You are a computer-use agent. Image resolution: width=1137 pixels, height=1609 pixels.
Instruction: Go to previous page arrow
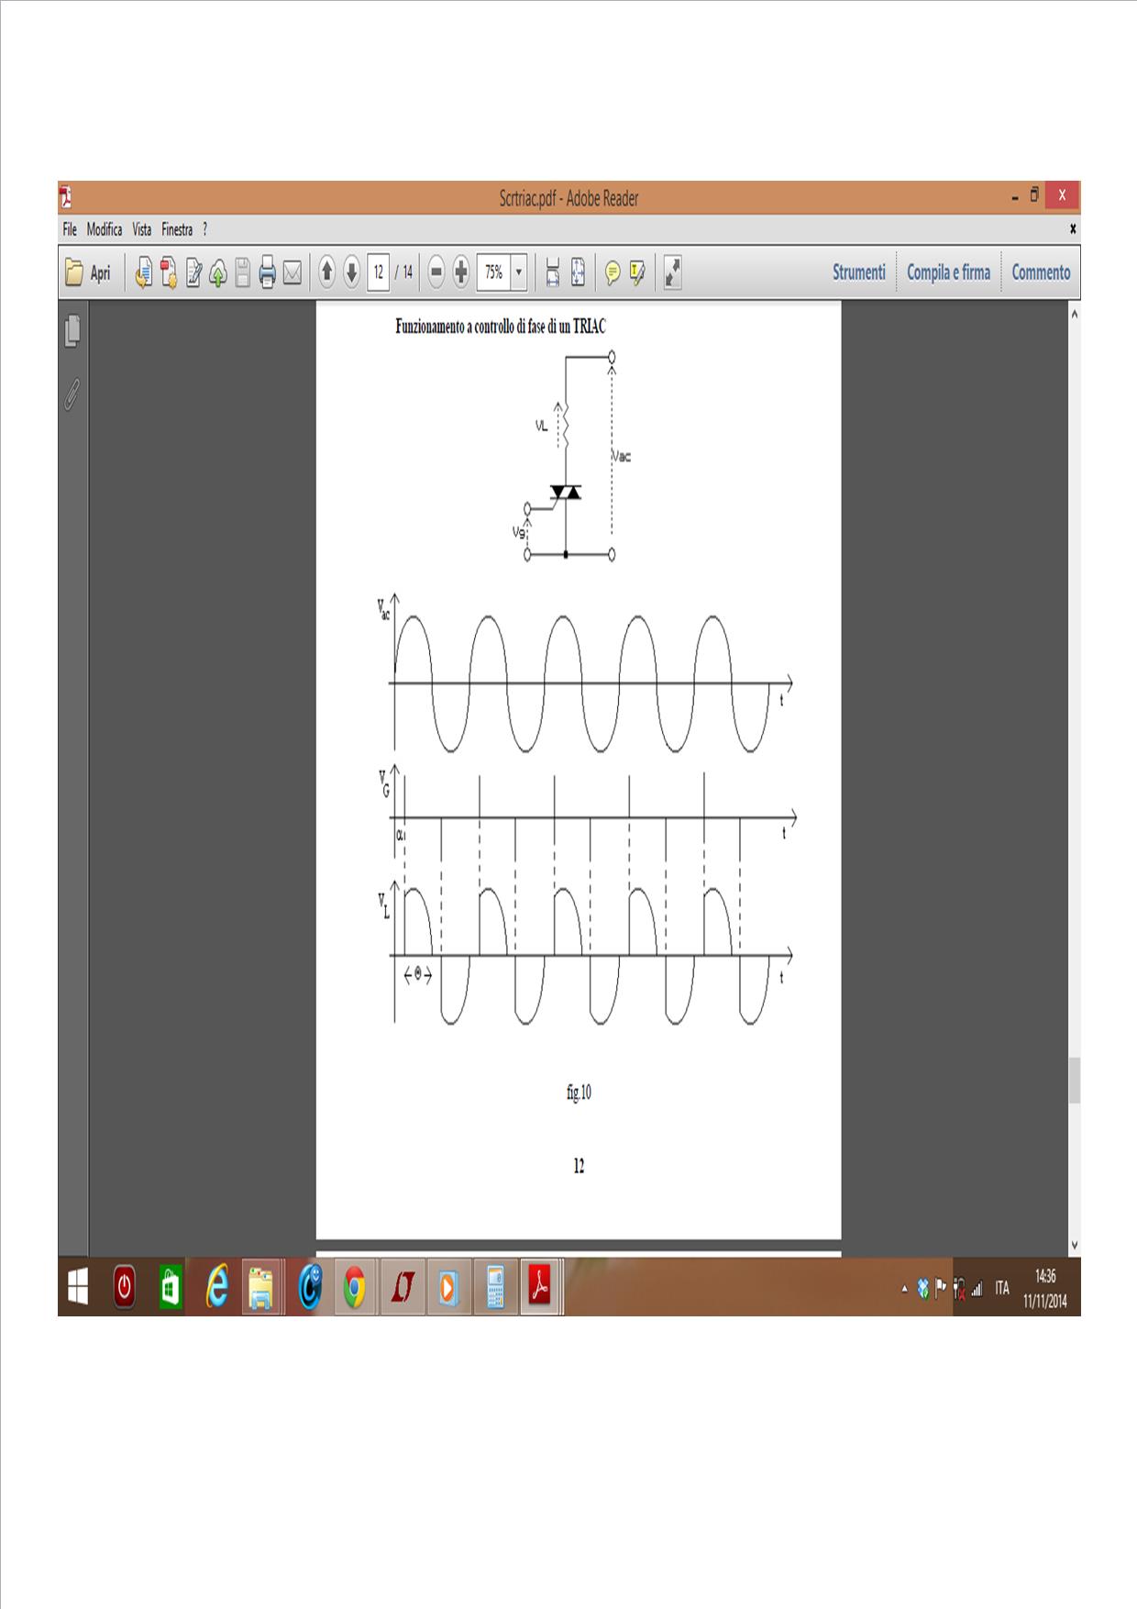(x=326, y=272)
